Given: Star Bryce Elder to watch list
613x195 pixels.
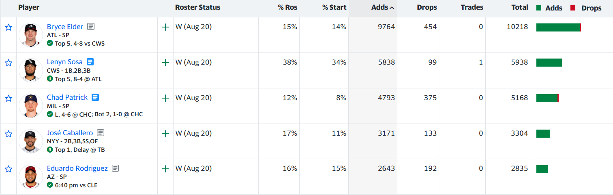Looking at the screenshot, I should pyautogui.click(x=9, y=27).
